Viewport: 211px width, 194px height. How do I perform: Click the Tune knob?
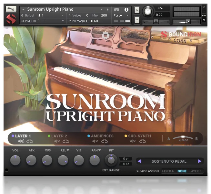(148, 12)
